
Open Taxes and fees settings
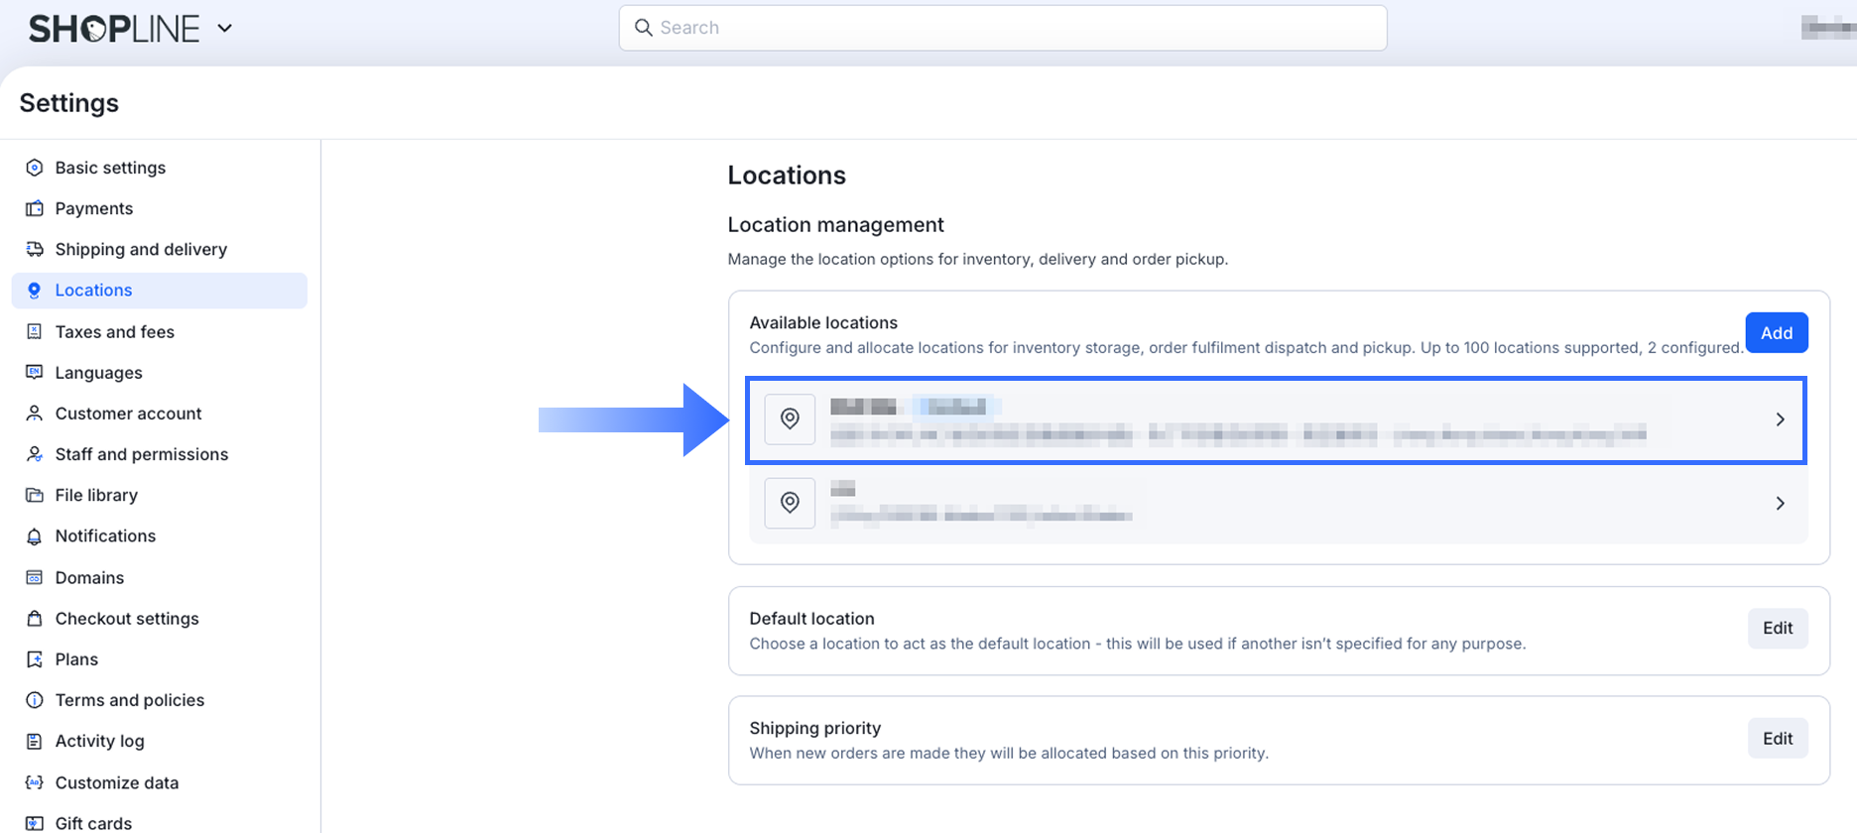[114, 332]
